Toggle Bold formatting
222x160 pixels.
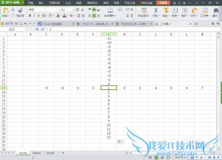point(30,16)
